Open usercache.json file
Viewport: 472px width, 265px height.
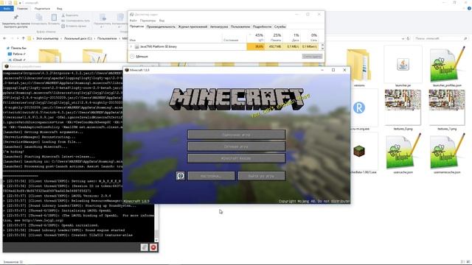tap(403, 151)
